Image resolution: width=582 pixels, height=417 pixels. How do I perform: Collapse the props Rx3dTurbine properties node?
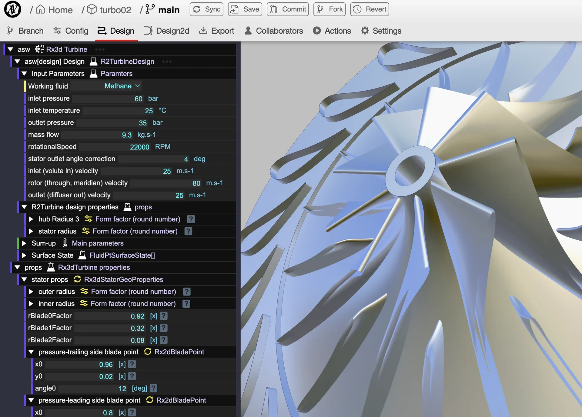[18, 268]
